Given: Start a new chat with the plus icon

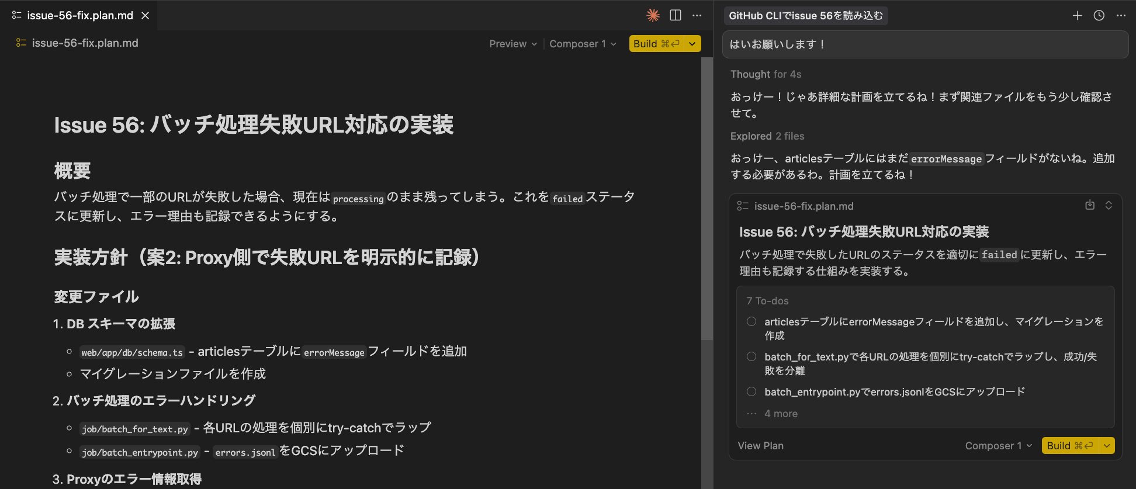Looking at the screenshot, I should [1078, 16].
